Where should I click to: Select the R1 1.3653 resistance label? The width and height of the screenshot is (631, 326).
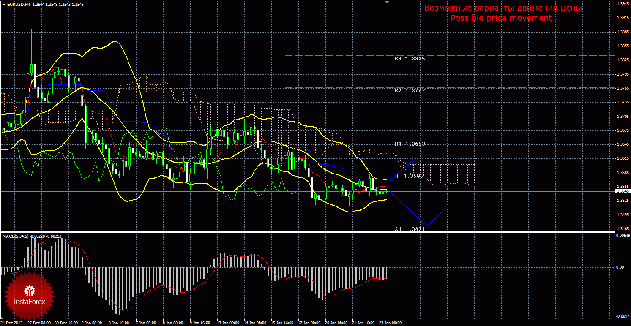410,144
